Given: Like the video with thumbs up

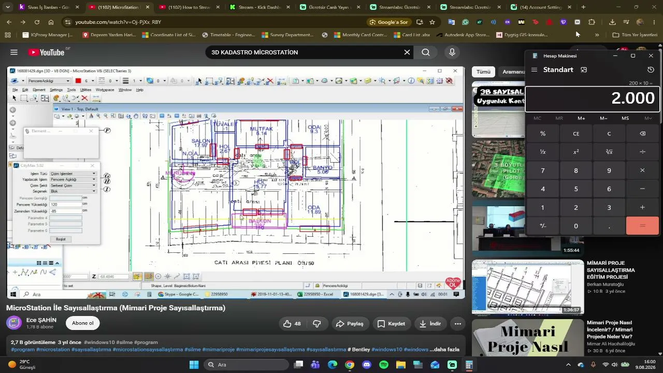Looking at the screenshot, I should [x=292, y=324].
